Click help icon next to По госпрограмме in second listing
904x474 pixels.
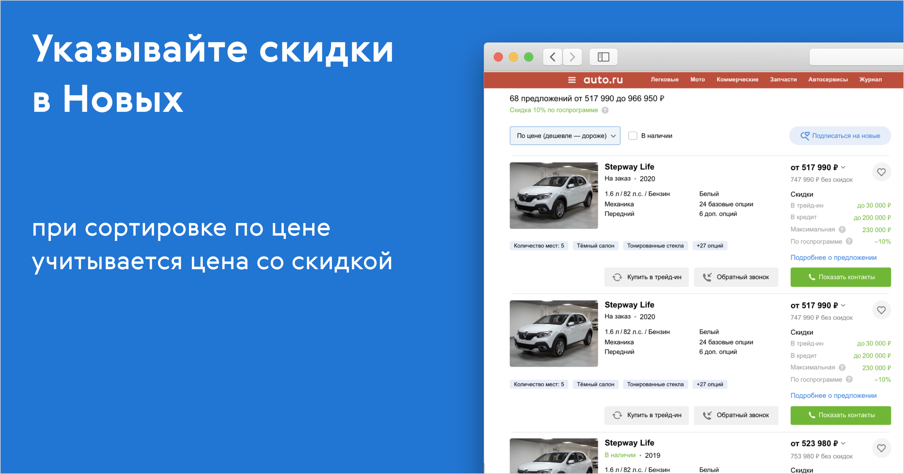(x=849, y=379)
